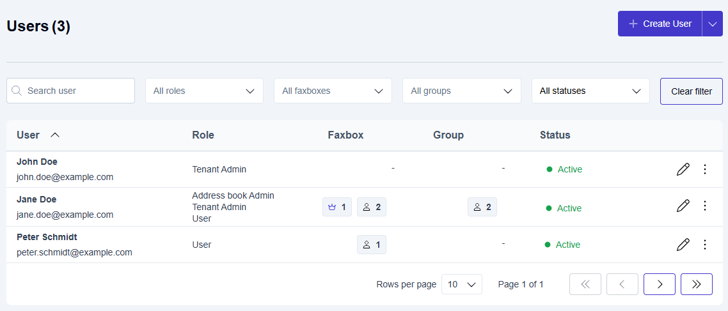Go to the next page
The image size is (728, 311).
660,284
